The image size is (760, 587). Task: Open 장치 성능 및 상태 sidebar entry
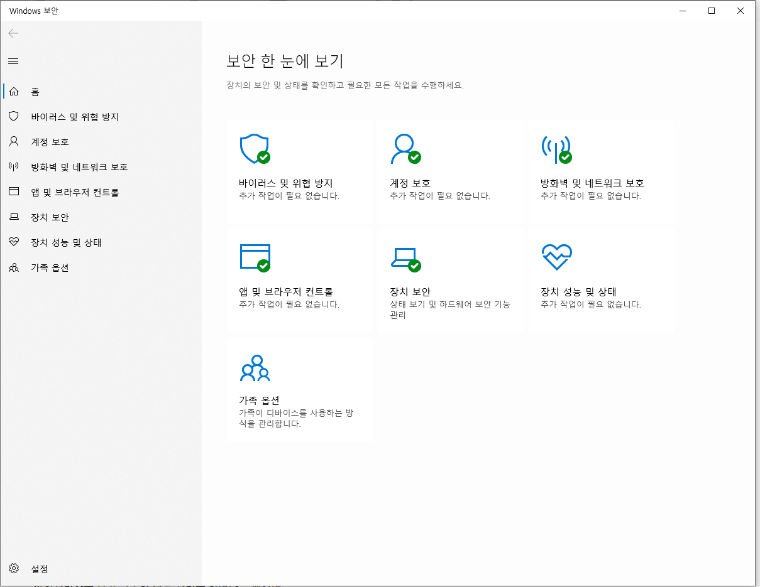pyautogui.click(x=101, y=242)
